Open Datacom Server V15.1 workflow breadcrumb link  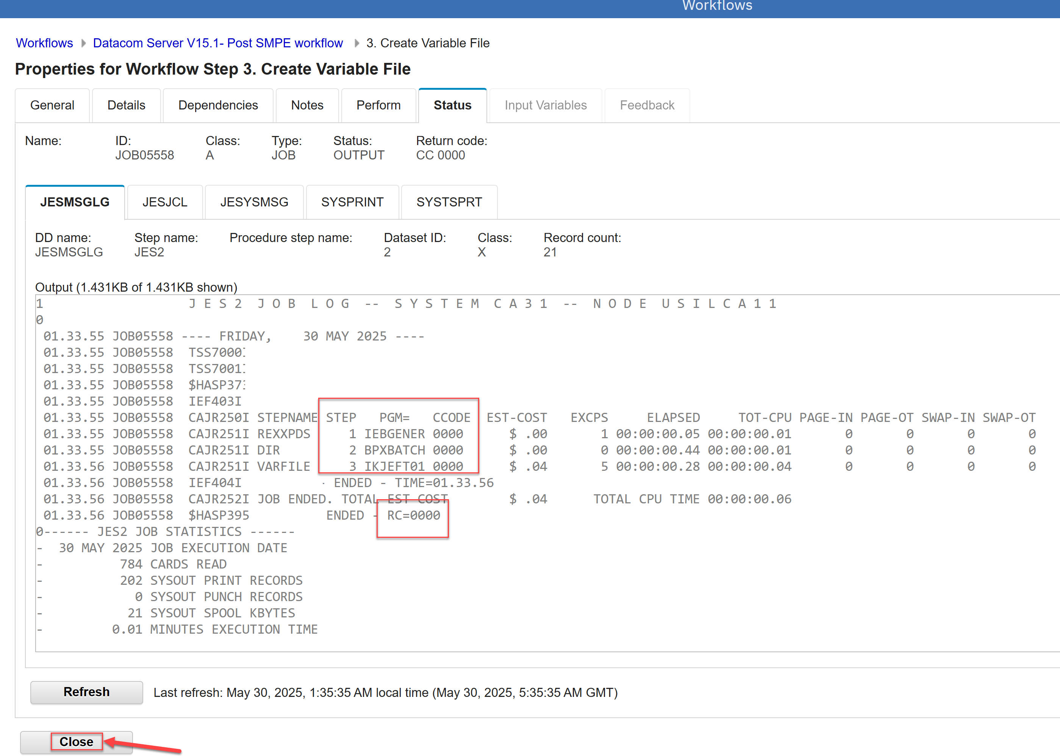[x=217, y=43]
